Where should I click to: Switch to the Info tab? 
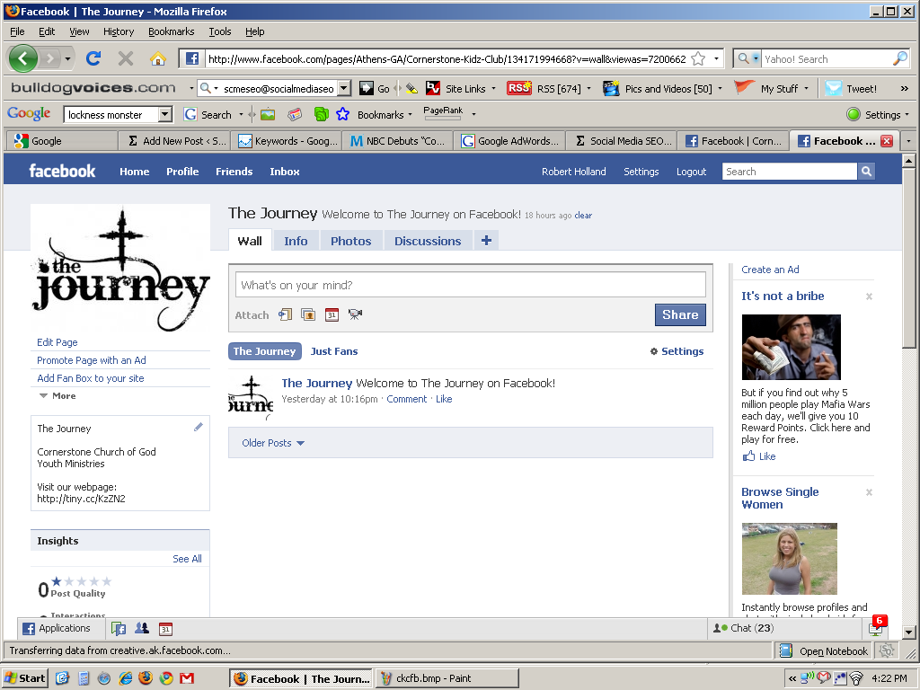296,241
